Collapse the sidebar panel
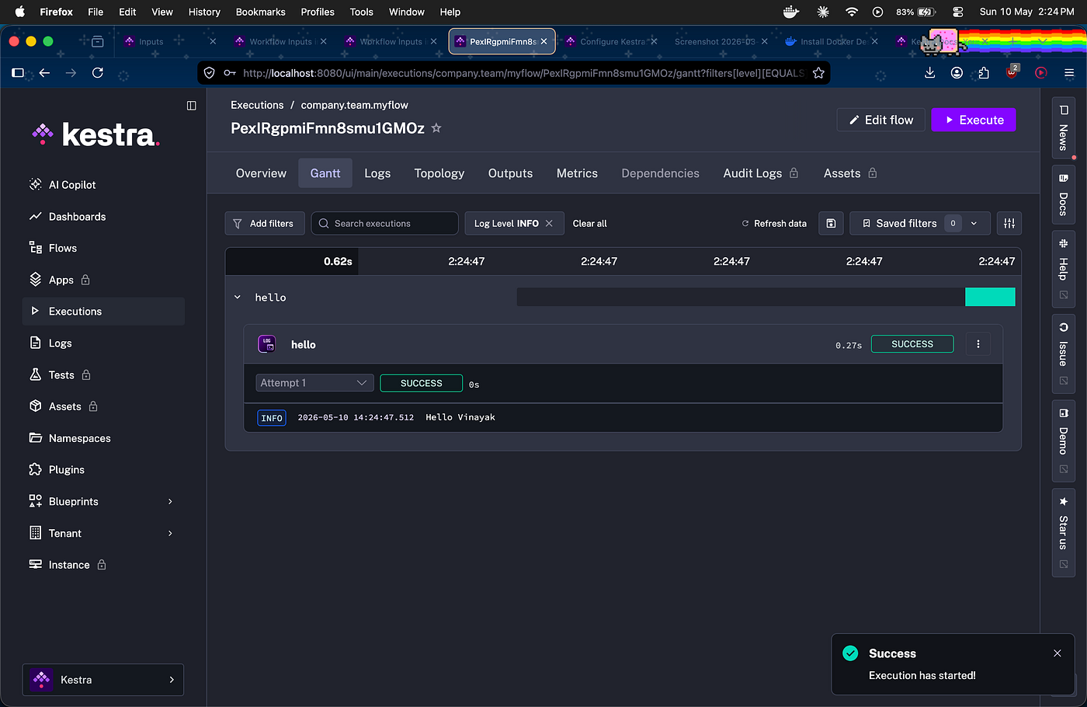 point(192,106)
